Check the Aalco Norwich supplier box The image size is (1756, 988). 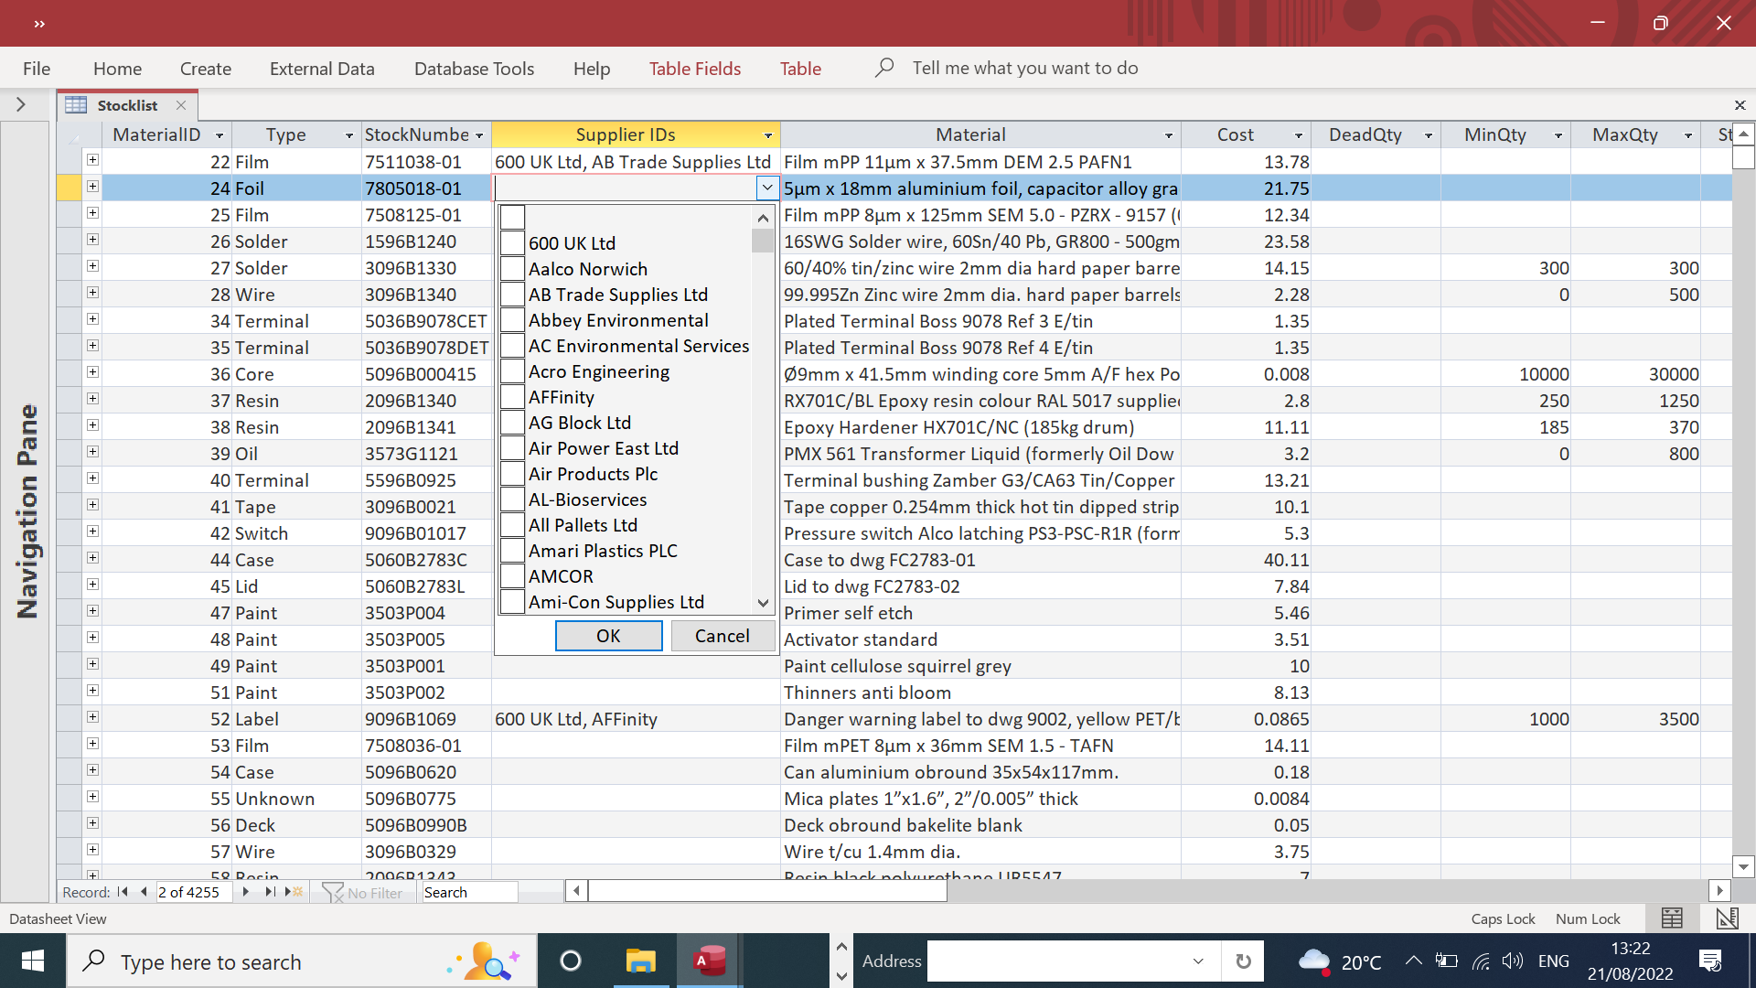pyautogui.click(x=512, y=269)
